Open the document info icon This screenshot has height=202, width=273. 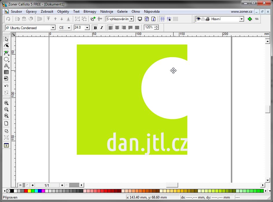153,19
